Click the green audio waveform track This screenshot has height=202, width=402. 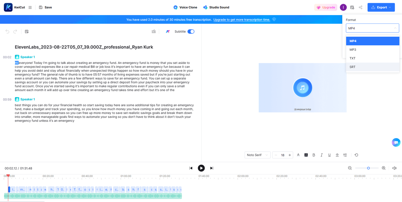click(93, 196)
